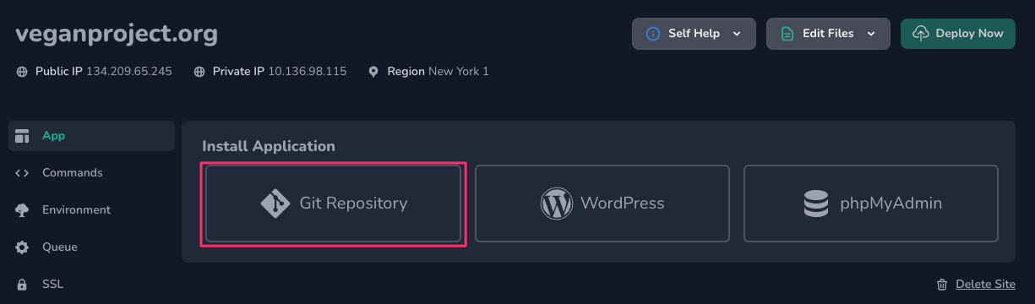This screenshot has width=1035, height=304.
Task: Click the location pin icon beside Region
Action: point(373,72)
